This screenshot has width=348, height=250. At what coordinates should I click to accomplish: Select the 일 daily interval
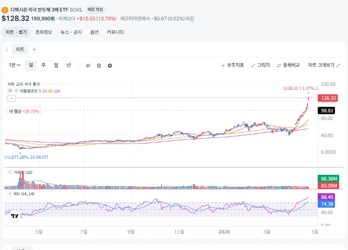[31, 65]
